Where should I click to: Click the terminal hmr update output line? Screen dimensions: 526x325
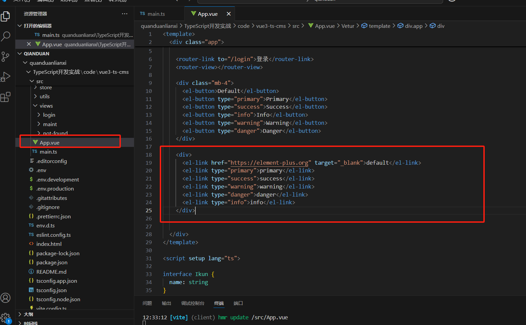pos(215,317)
